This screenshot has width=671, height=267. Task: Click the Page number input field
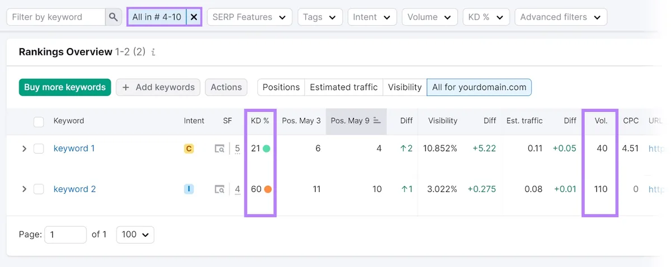pos(65,235)
